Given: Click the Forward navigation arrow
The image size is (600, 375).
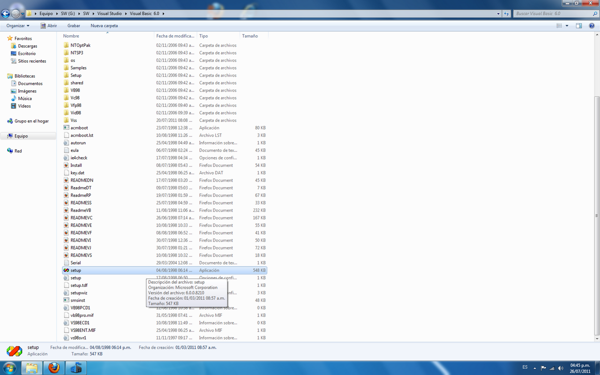Looking at the screenshot, I should coord(15,14).
